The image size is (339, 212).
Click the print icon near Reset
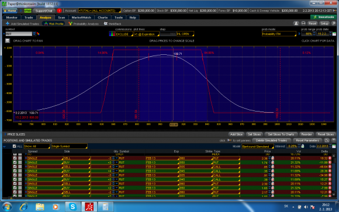(303, 23)
